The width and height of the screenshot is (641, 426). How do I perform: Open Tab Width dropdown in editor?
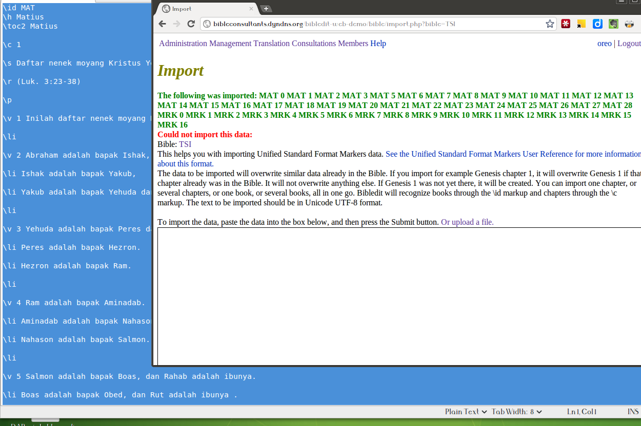click(517, 412)
